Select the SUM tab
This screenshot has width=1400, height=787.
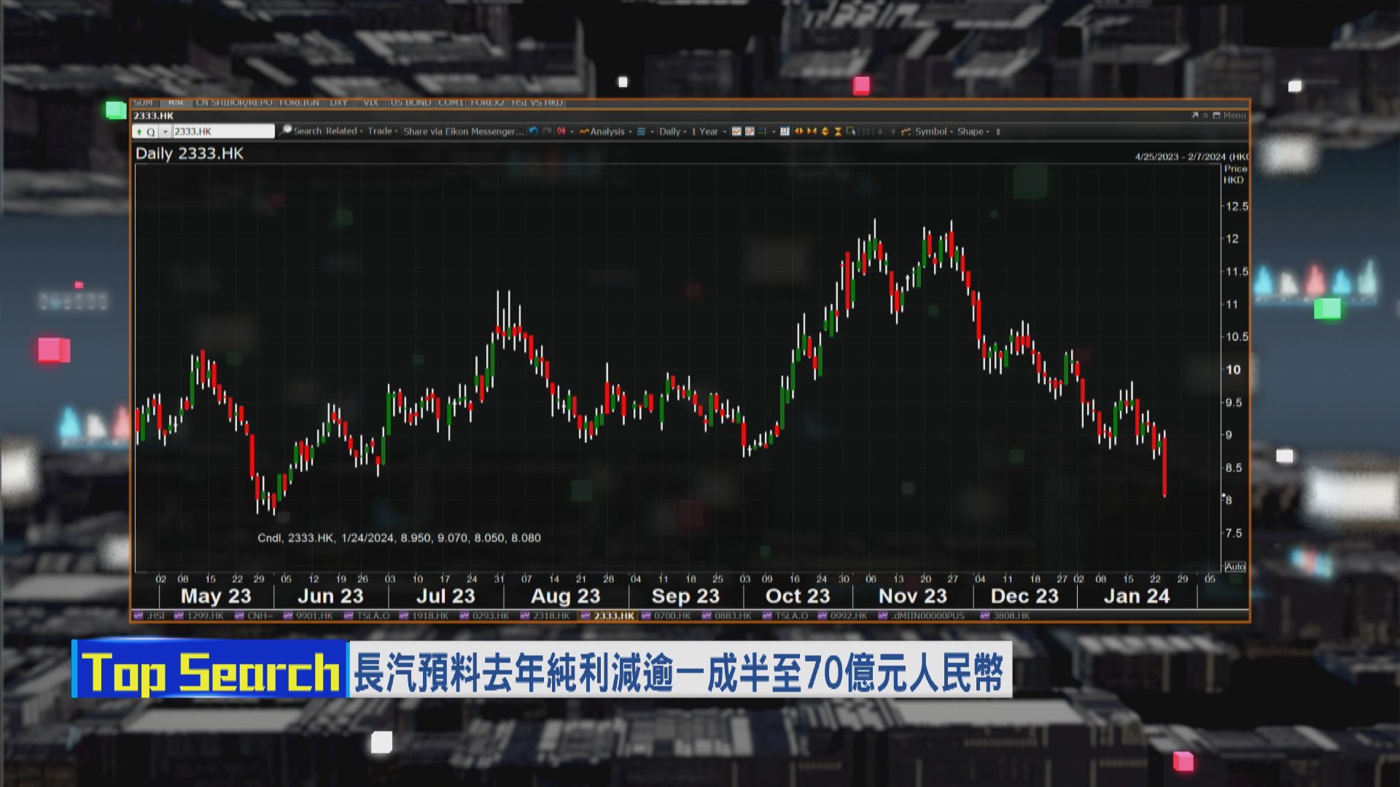click(143, 103)
